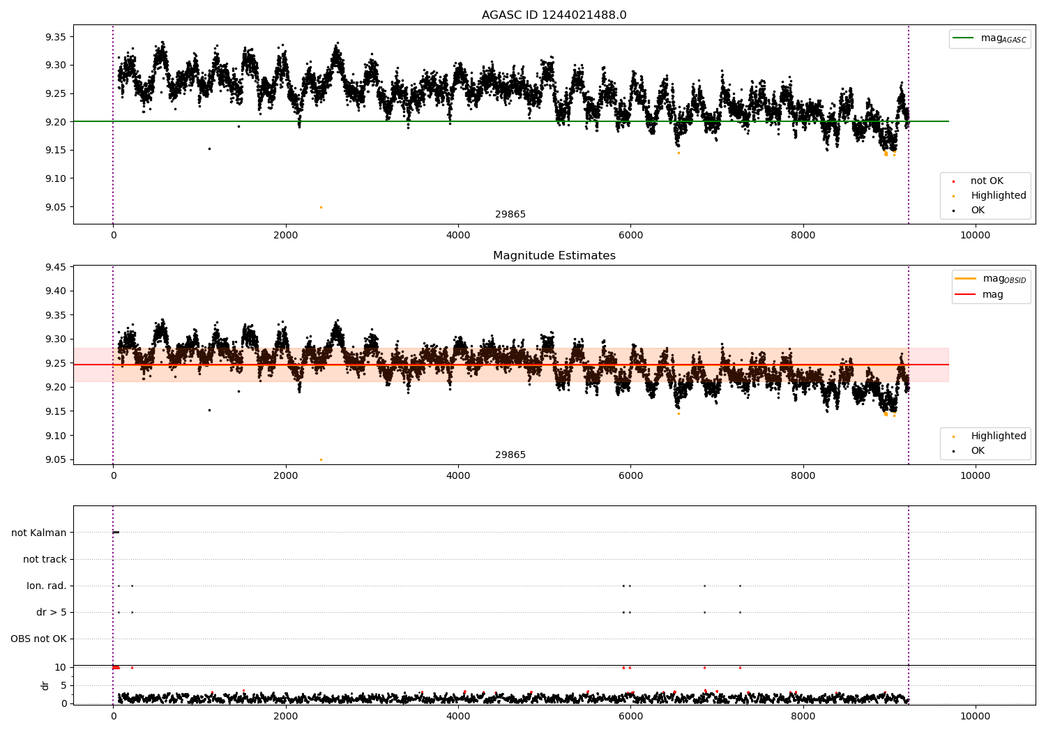The image size is (1046, 732).
Task: Click the '5' tick on the dr axis
Action: click(x=63, y=686)
